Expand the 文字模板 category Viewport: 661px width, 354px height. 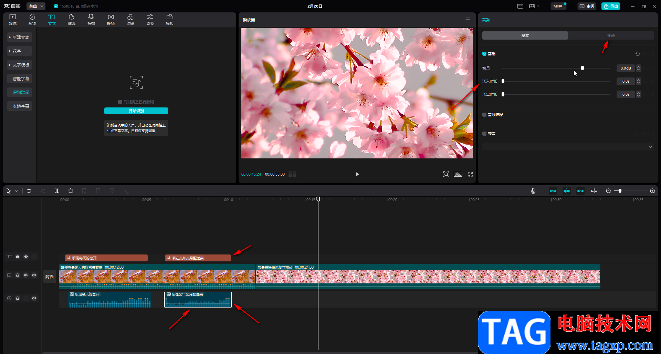point(20,65)
